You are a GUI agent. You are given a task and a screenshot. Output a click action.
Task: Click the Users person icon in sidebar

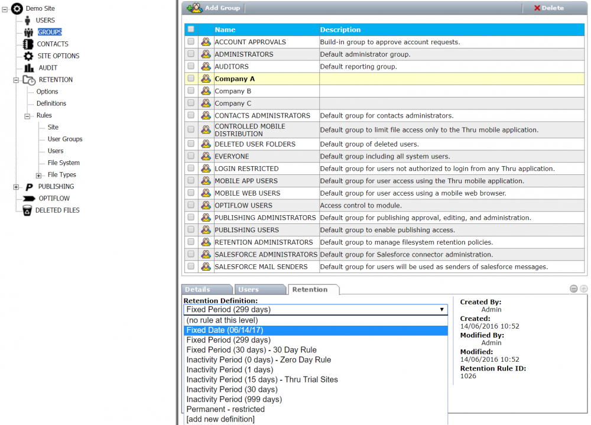tap(28, 21)
